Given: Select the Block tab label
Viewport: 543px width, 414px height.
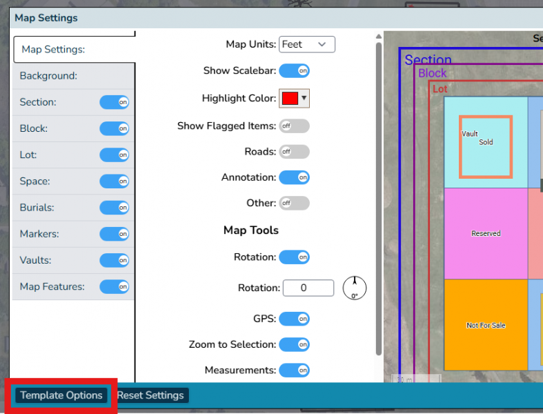Looking at the screenshot, I should (x=34, y=128).
